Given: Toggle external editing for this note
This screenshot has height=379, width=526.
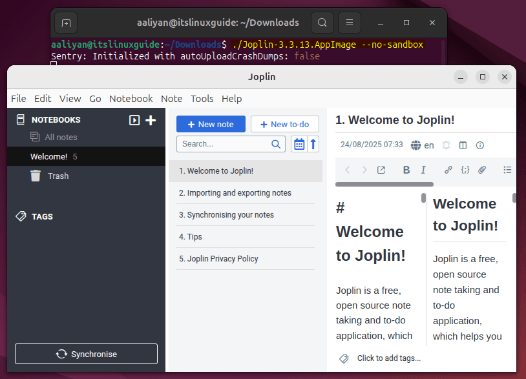Looking at the screenshot, I should 381,170.
